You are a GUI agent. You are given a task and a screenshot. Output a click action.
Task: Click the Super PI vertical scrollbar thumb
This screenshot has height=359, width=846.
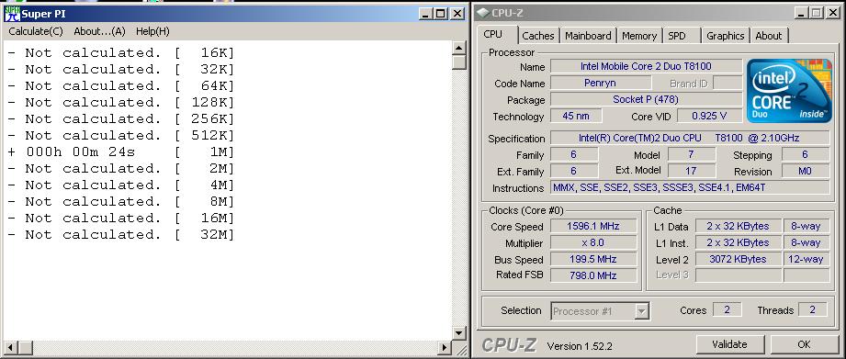click(459, 62)
